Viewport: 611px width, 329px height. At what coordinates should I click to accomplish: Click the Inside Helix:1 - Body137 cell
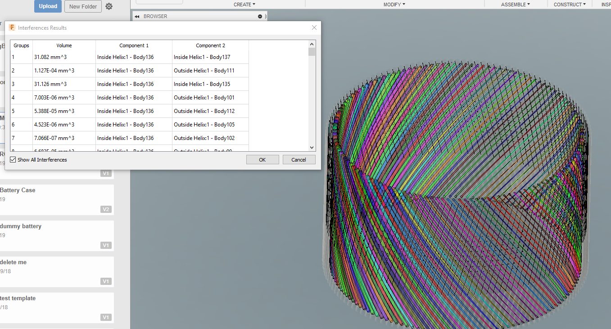coord(211,57)
